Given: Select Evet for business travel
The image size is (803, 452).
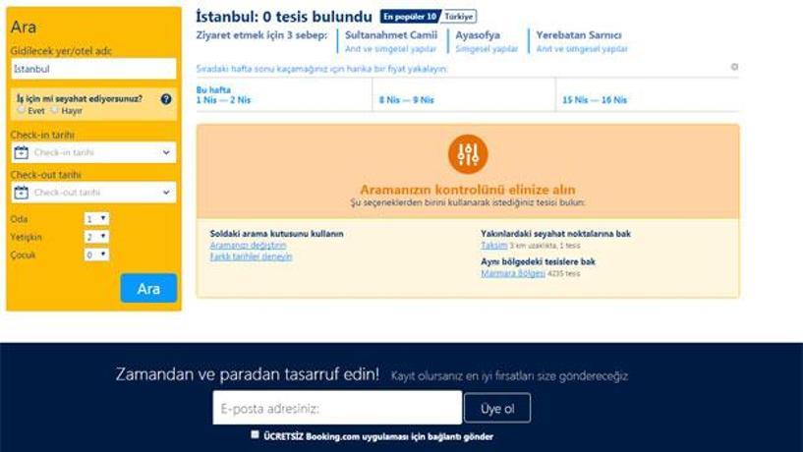Looking at the screenshot, I should pyautogui.click(x=22, y=111).
